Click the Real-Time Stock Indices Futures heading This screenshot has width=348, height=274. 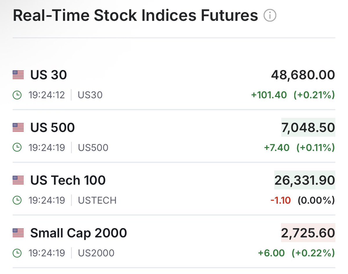pyautogui.click(x=136, y=16)
